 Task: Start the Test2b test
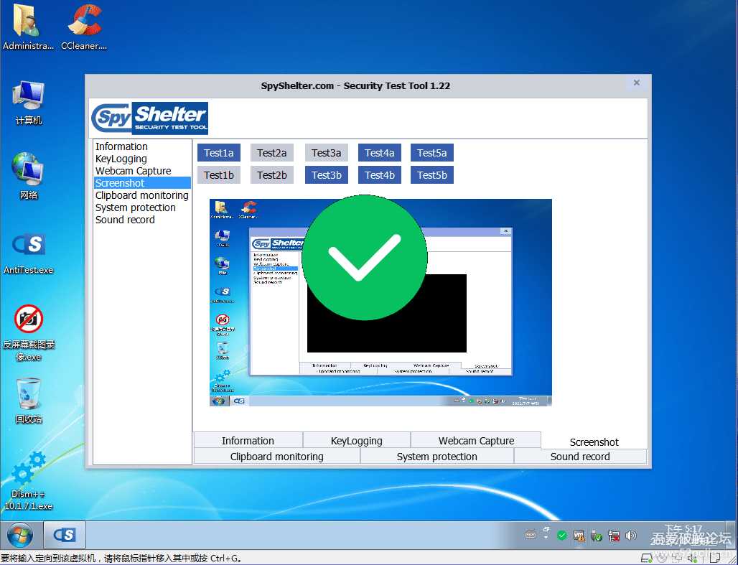[272, 175]
